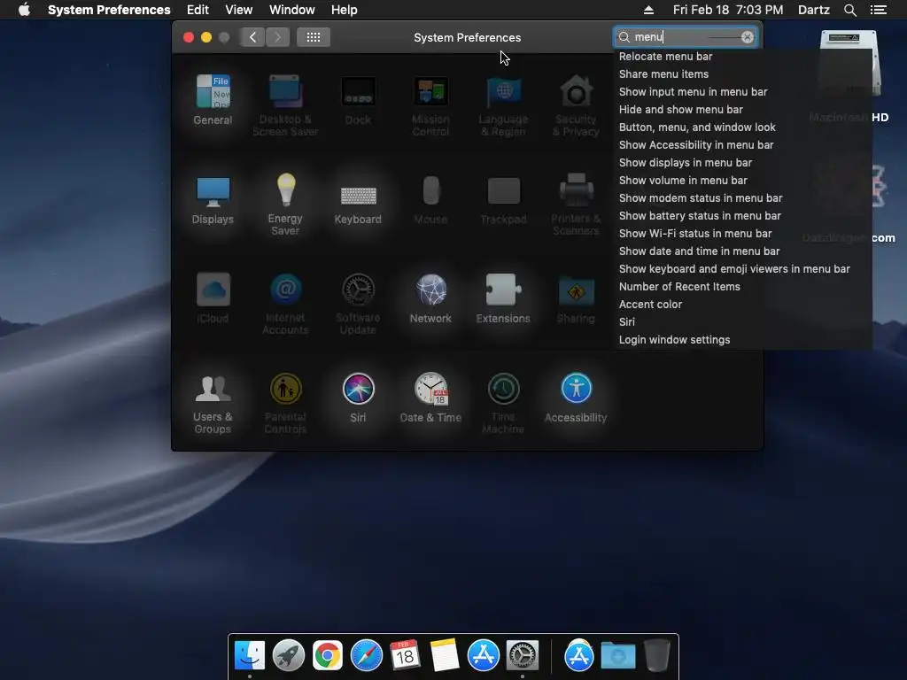This screenshot has width=907, height=680.
Task: Open the Siri preferences pane icon
Action: tap(358, 398)
